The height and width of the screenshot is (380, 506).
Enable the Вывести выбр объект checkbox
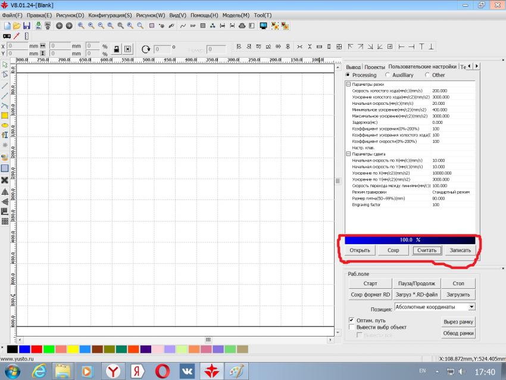pyautogui.click(x=351, y=327)
